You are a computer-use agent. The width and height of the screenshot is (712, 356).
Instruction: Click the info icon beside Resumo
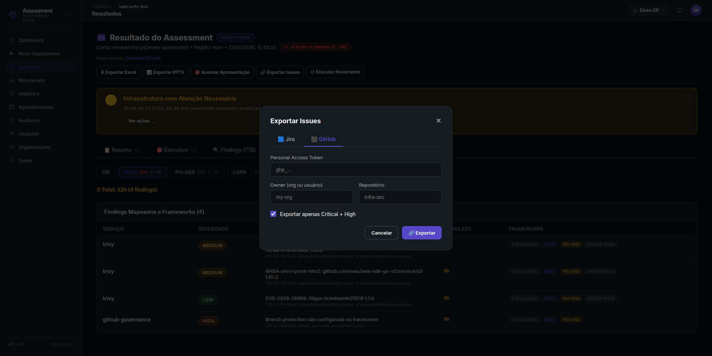click(x=138, y=150)
